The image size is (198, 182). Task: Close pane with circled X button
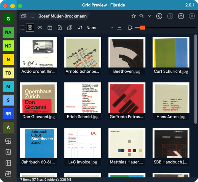pos(192,16)
